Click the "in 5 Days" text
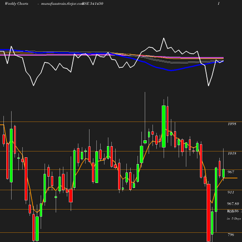This screenshot has width=242, height=242. pos(234,219)
